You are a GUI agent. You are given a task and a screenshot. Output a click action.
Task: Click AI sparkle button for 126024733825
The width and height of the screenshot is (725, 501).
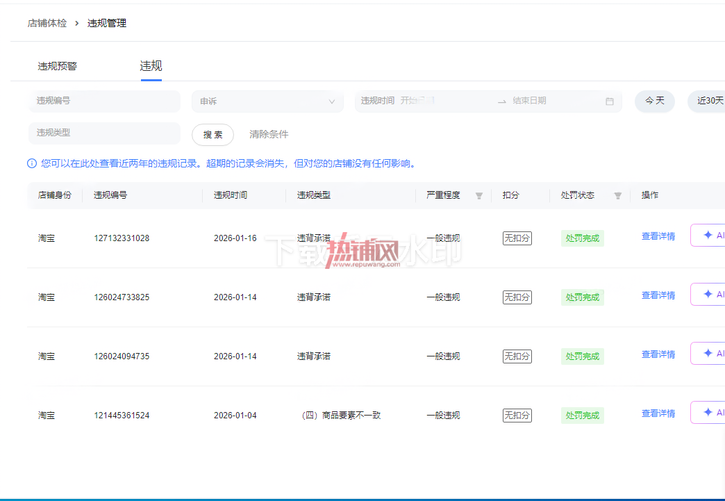[x=708, y=294]
